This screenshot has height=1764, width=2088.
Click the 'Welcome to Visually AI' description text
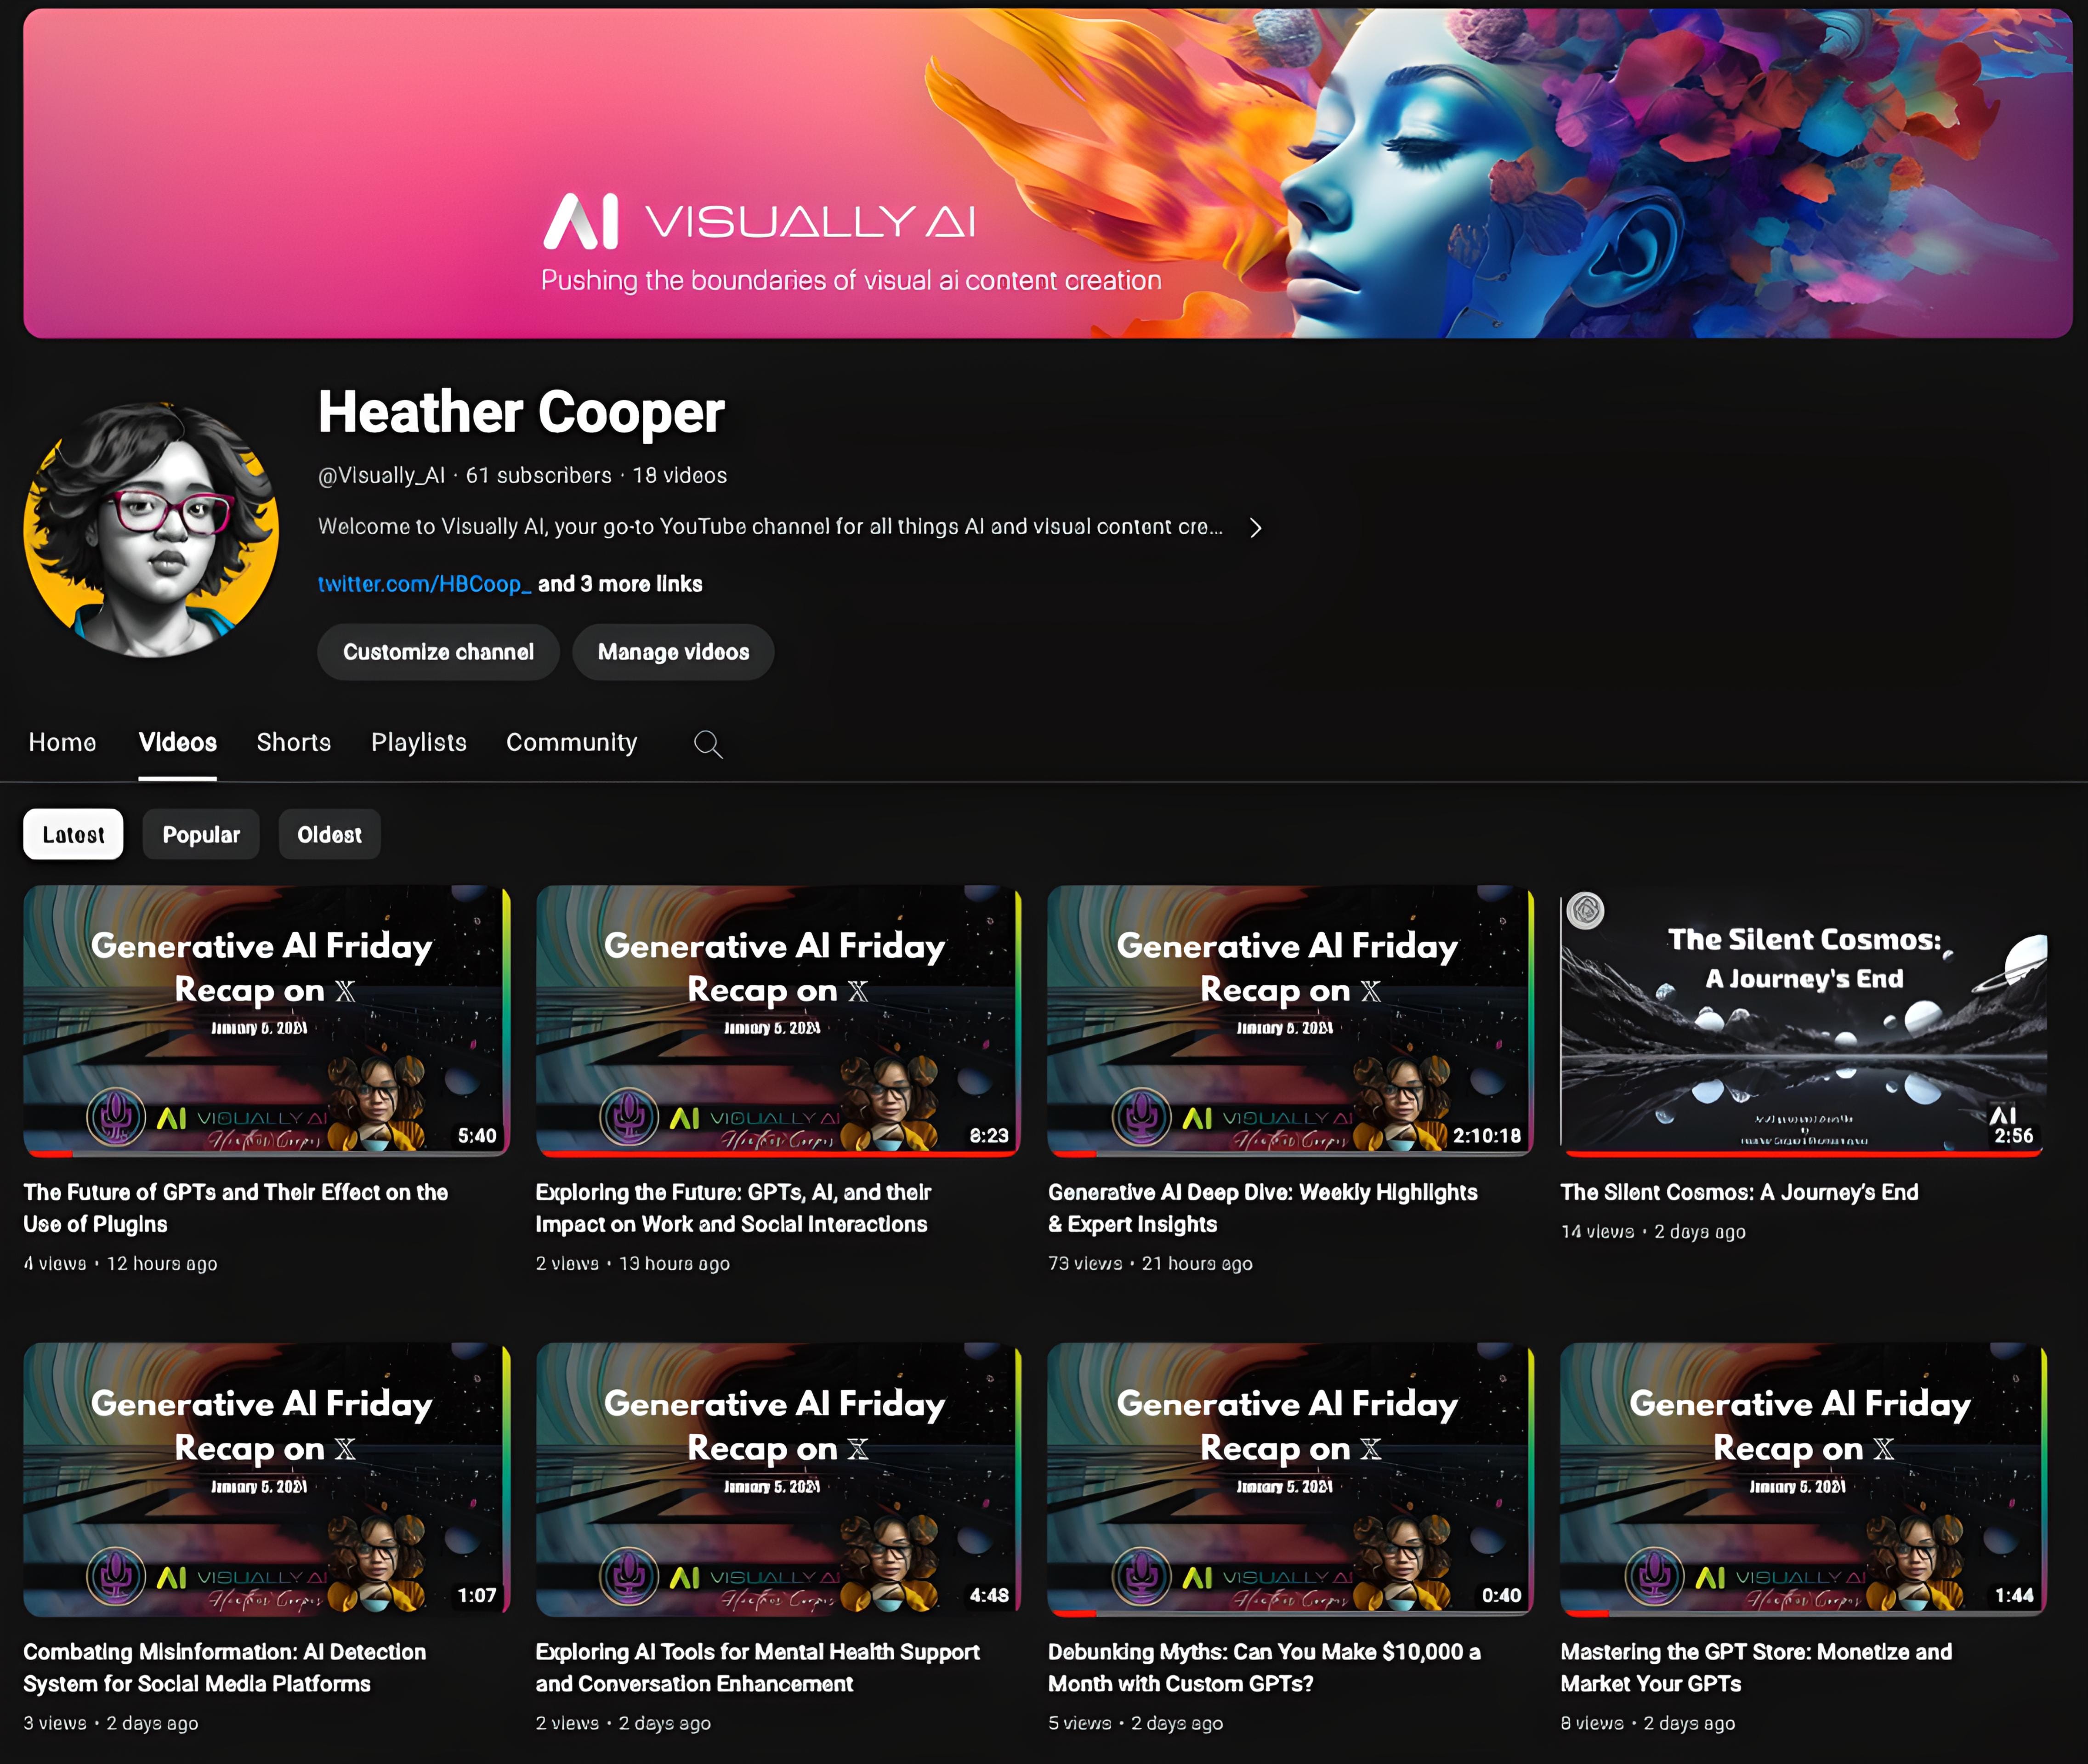pos(771,527)
